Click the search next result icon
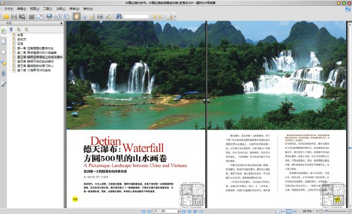352x214 pixels. point(161,16)
